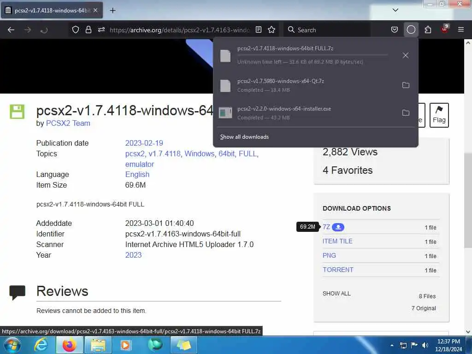Click Show all downloads
The height and width of the screenshot is (354, 472).
tap(244, 137)
